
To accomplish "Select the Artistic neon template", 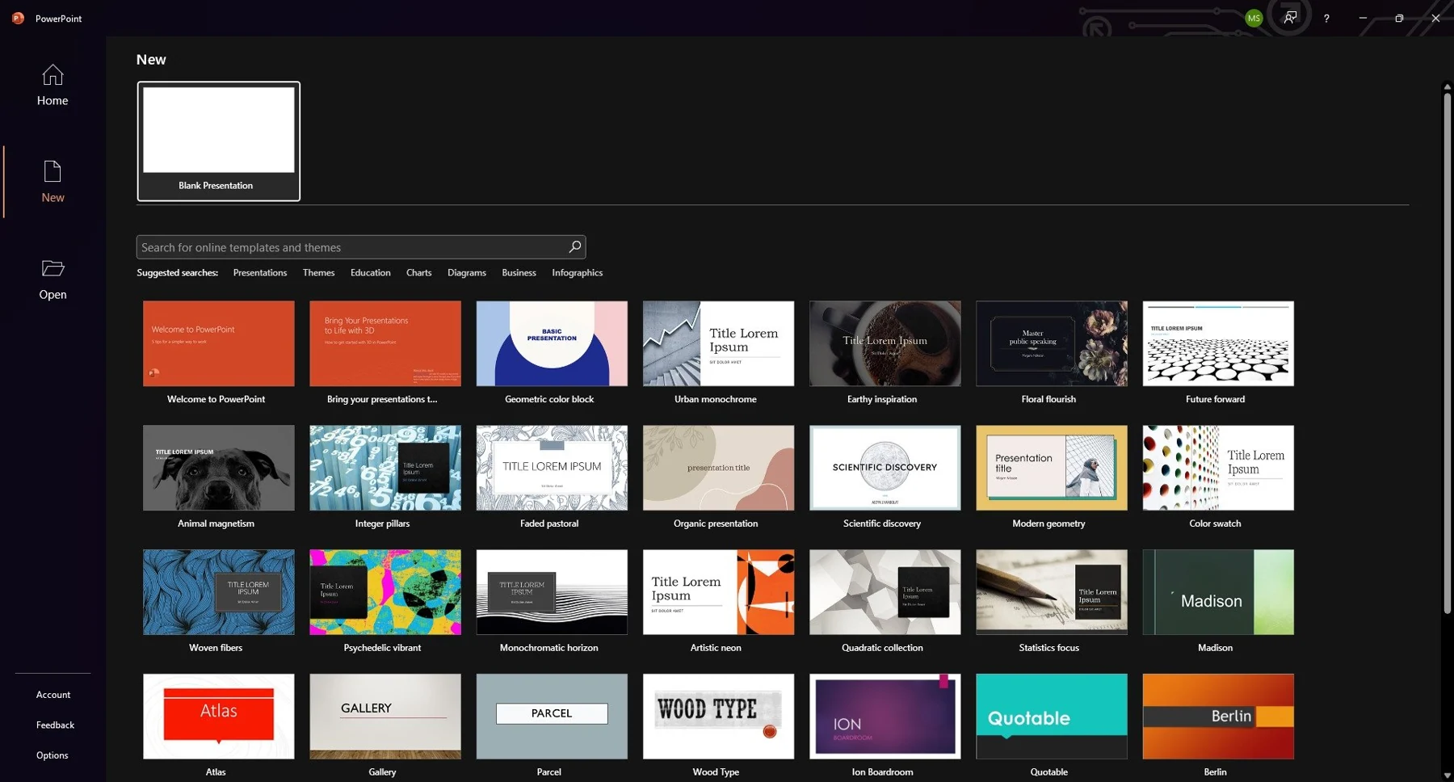I will click(x=718, y=601).
